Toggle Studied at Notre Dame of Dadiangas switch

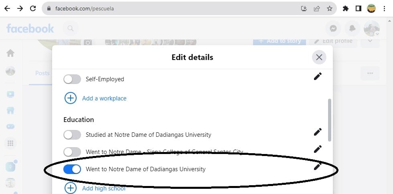(72, 135)
